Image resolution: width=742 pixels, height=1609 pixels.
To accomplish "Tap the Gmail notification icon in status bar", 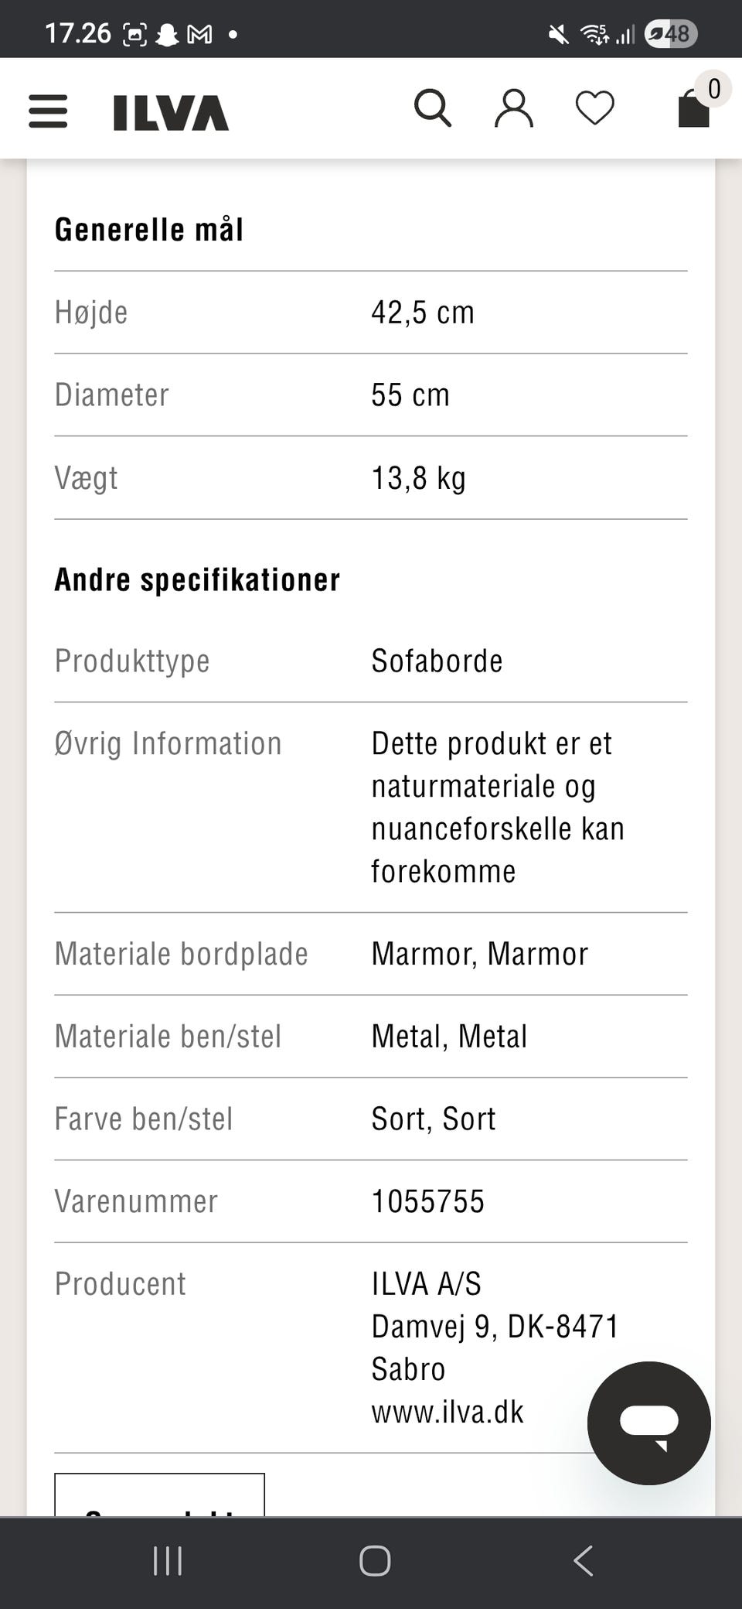I will pyautogui.click(x=199, y=35).
